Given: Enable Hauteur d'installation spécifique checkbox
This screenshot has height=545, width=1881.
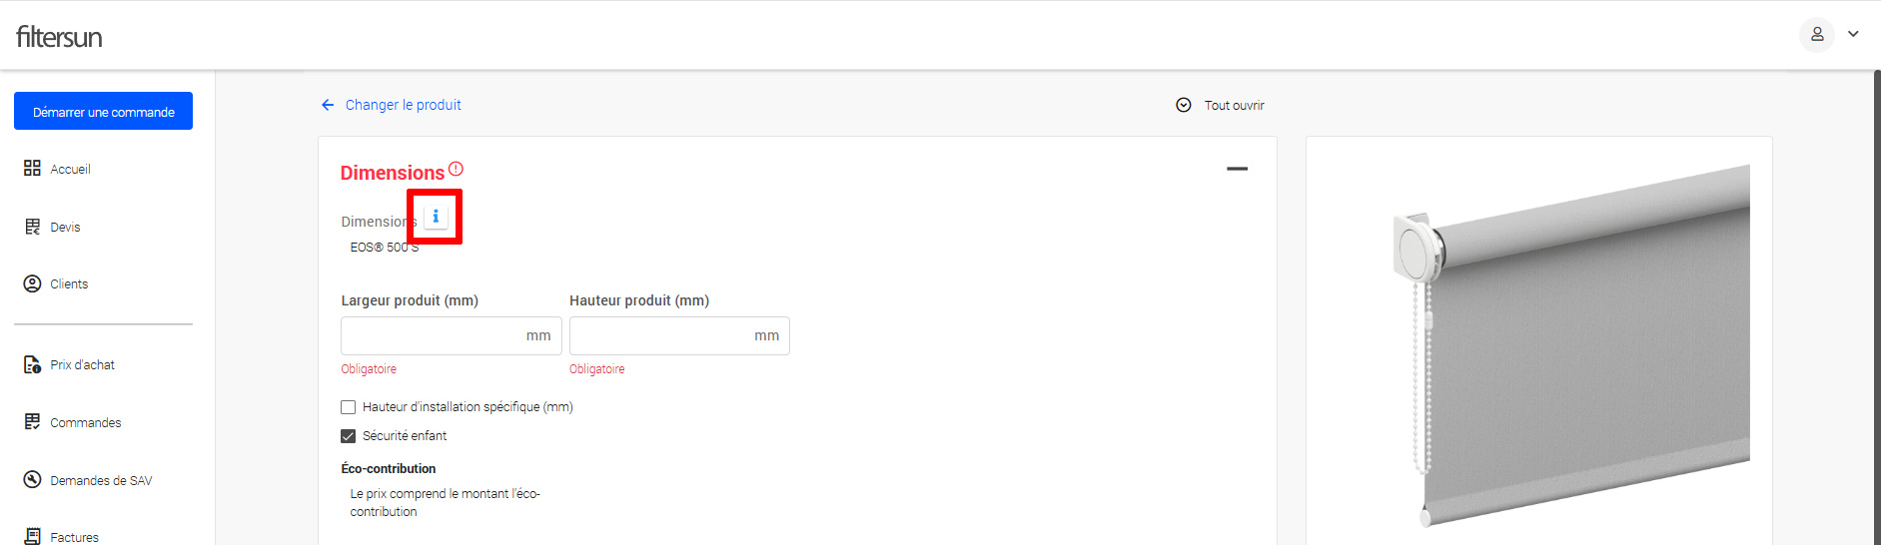Looking at the screenshot, I should tap(349, 407).
